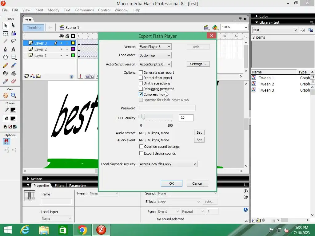This screenshot has width=315, height=236.
Task: Select the Gradient Transform tool
Action: click(x=14, y=33)
